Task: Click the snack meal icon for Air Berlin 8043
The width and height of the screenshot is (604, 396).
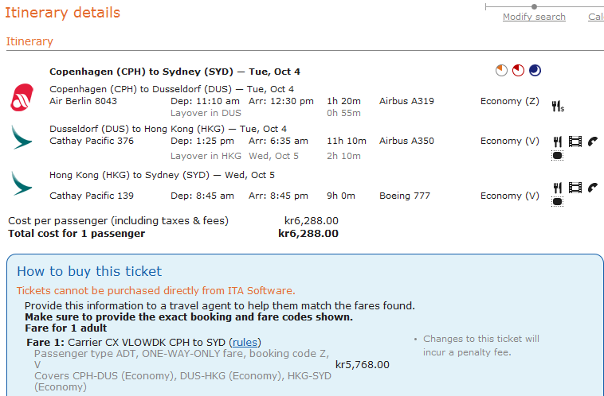Action: pyautogui.click(x=558, y=106)
